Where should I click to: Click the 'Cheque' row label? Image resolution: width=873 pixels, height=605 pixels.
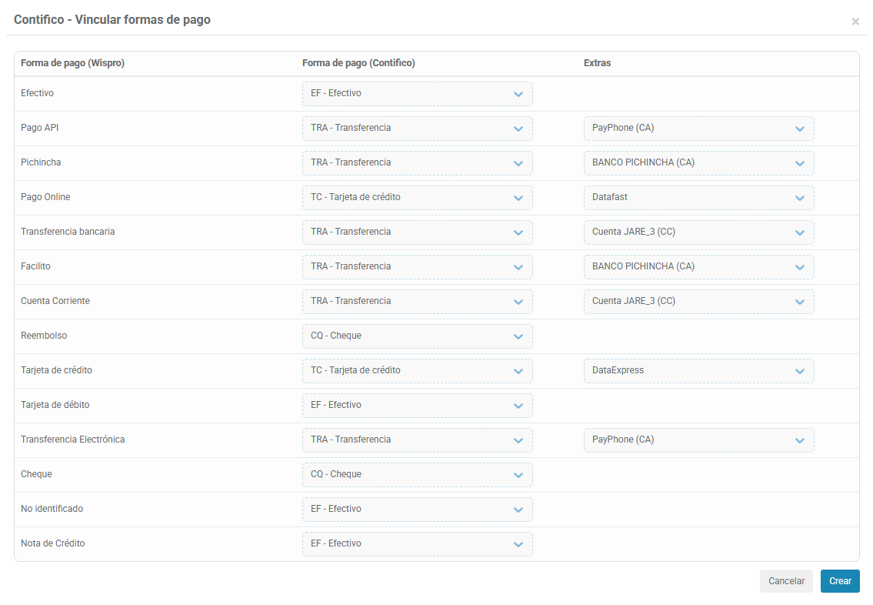(x=36, y=474)
